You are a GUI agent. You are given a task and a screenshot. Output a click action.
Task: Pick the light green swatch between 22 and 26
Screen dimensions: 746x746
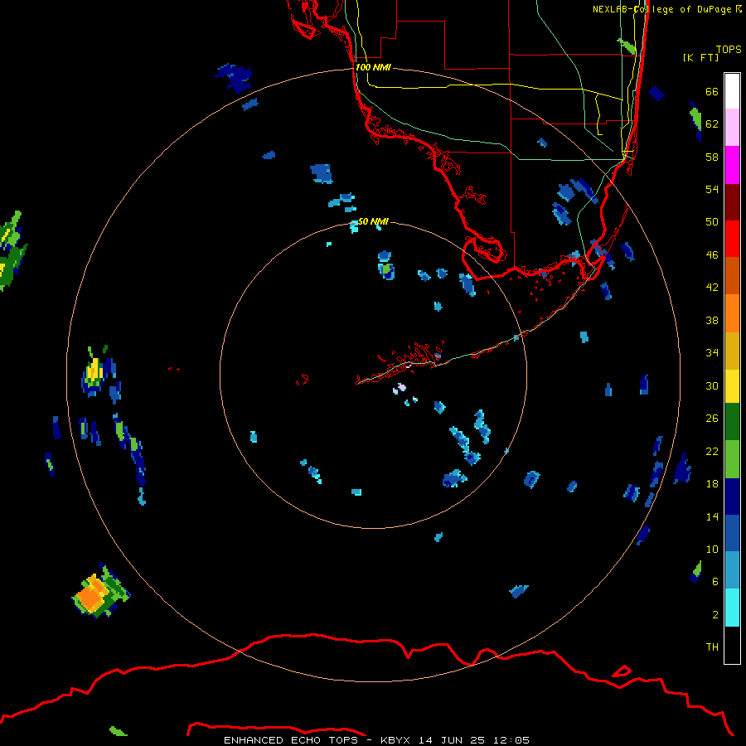click(732, 459)
